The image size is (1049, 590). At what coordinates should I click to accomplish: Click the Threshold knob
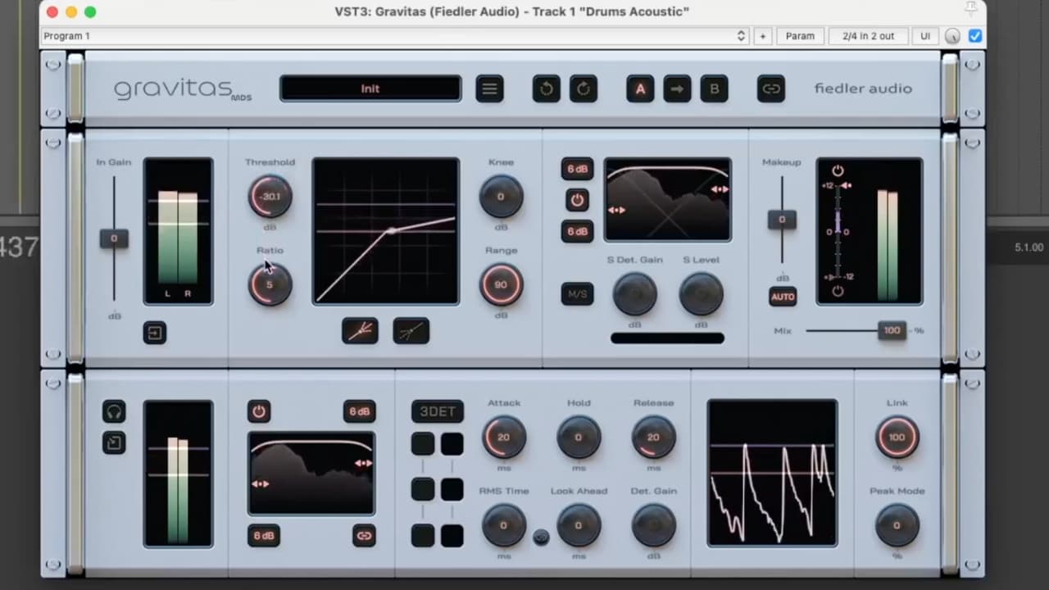coord(270,197)
